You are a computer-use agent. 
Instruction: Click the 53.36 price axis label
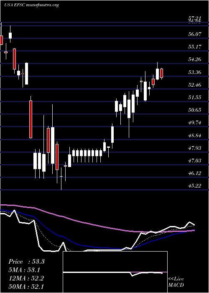pos(195,72)
